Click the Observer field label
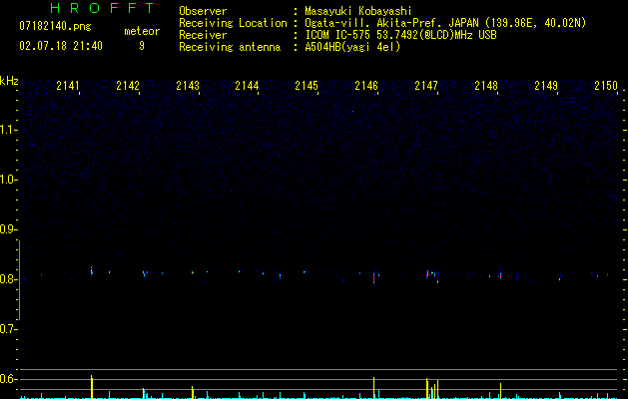This screenshot has width=628, height=399. point(203,11)
